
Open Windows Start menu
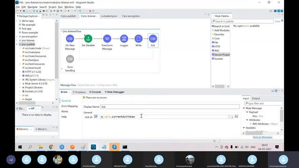coord(20,147)
